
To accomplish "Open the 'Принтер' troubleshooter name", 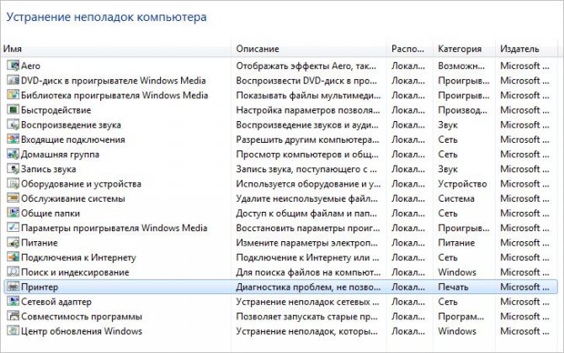I will click(40, 287).
